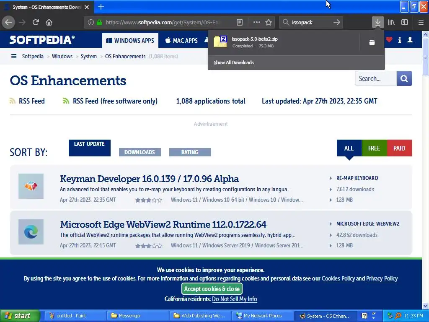
Task: Open the Softpedia breadcrumb link
Action: [33, 57]
